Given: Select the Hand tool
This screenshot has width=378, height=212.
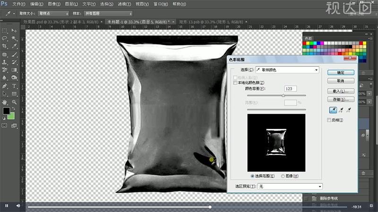Looking at the screenshot, I should 4,102.
